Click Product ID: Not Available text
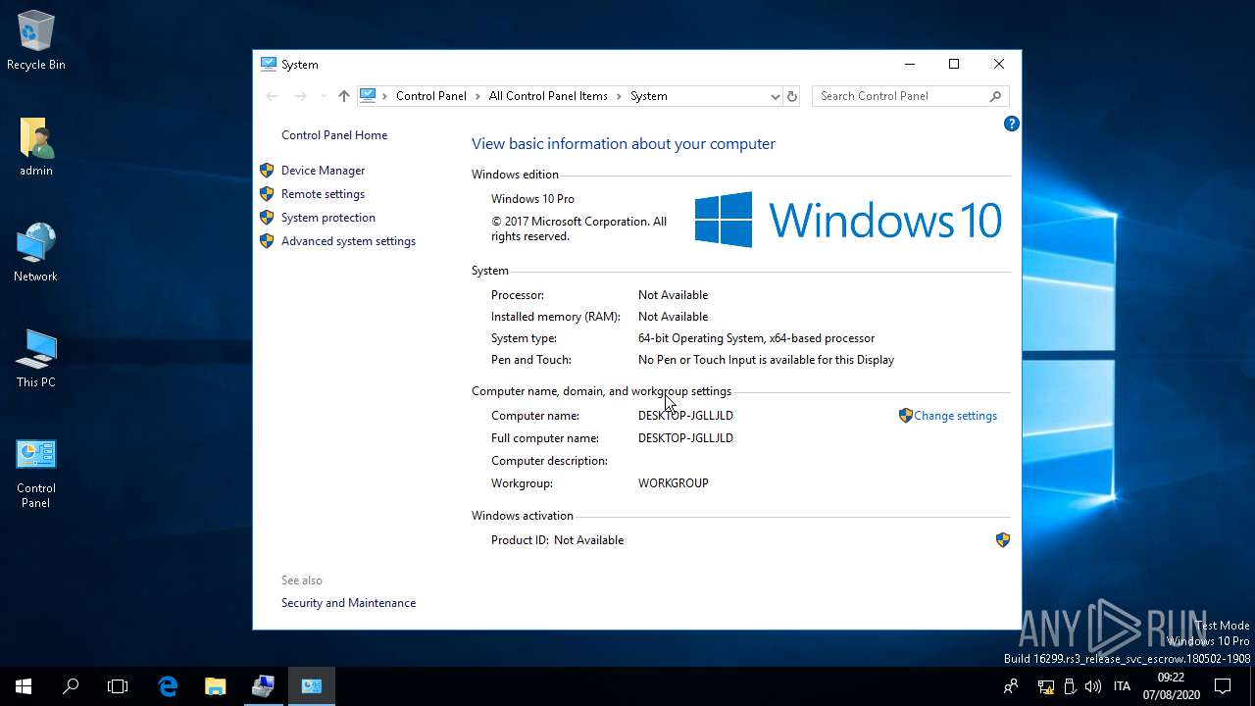The height and width of the screenshot is (706, 1255). coord(557,540)
